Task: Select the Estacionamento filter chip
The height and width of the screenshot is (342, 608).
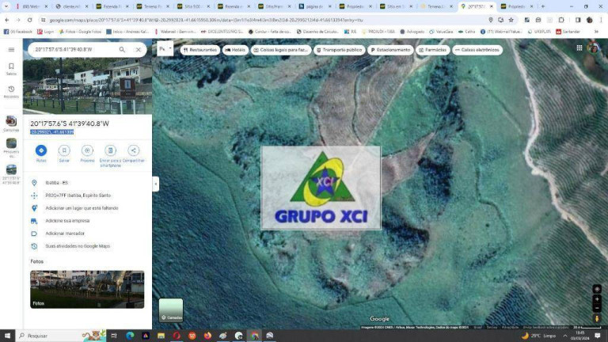Action: [x=390, y=50]
